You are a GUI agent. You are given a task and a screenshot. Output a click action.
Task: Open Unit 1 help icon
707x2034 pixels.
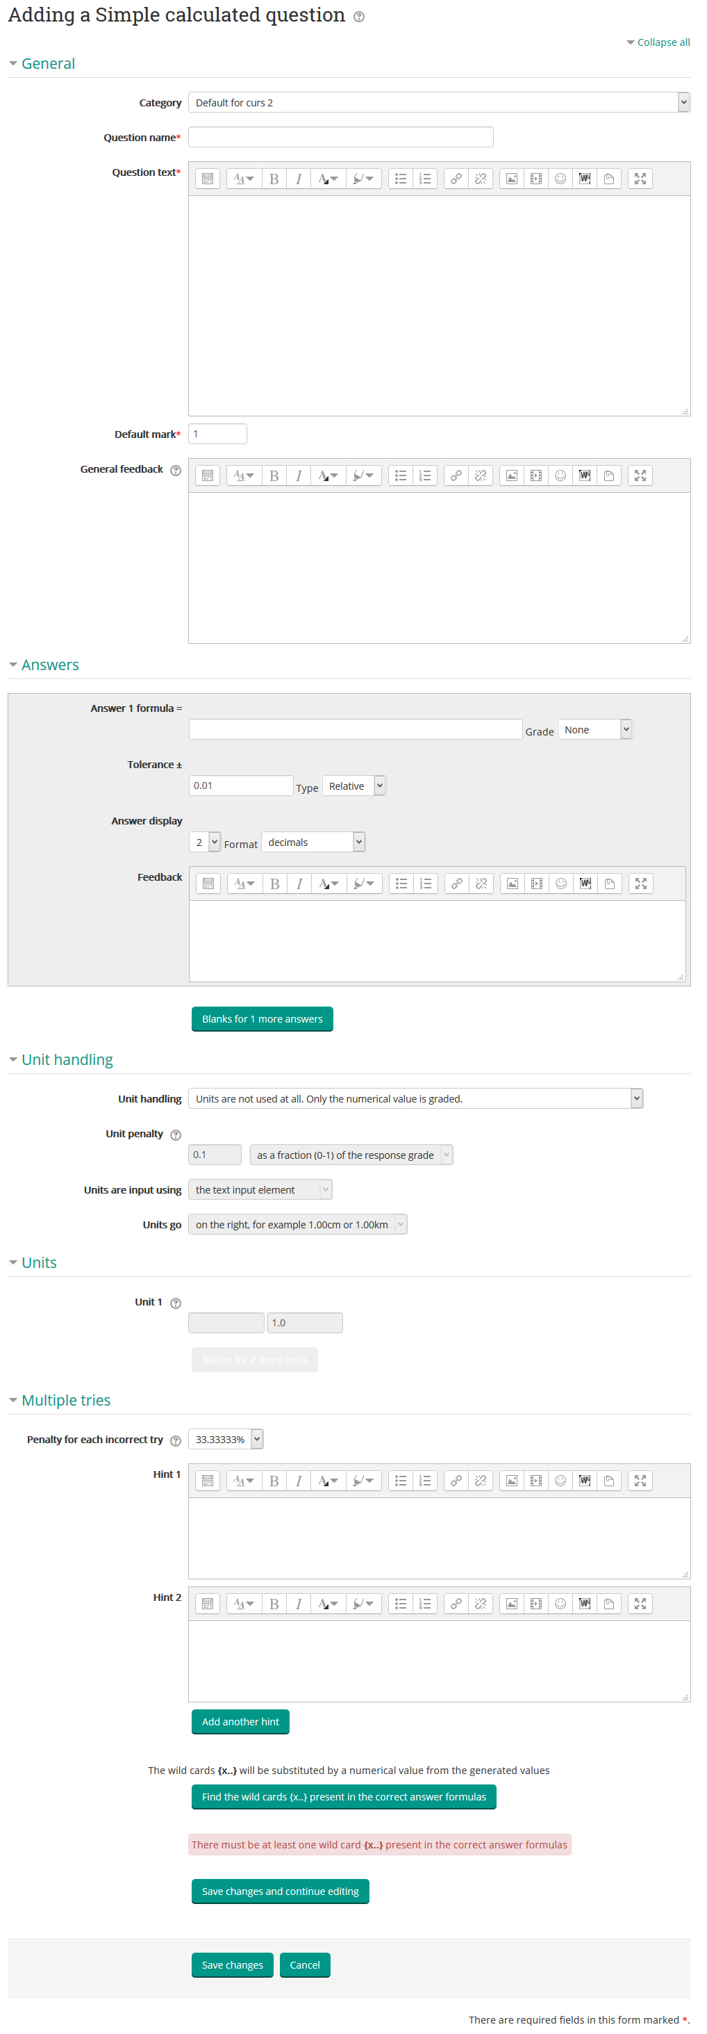pyautogui.click(x=176, y=1303)
